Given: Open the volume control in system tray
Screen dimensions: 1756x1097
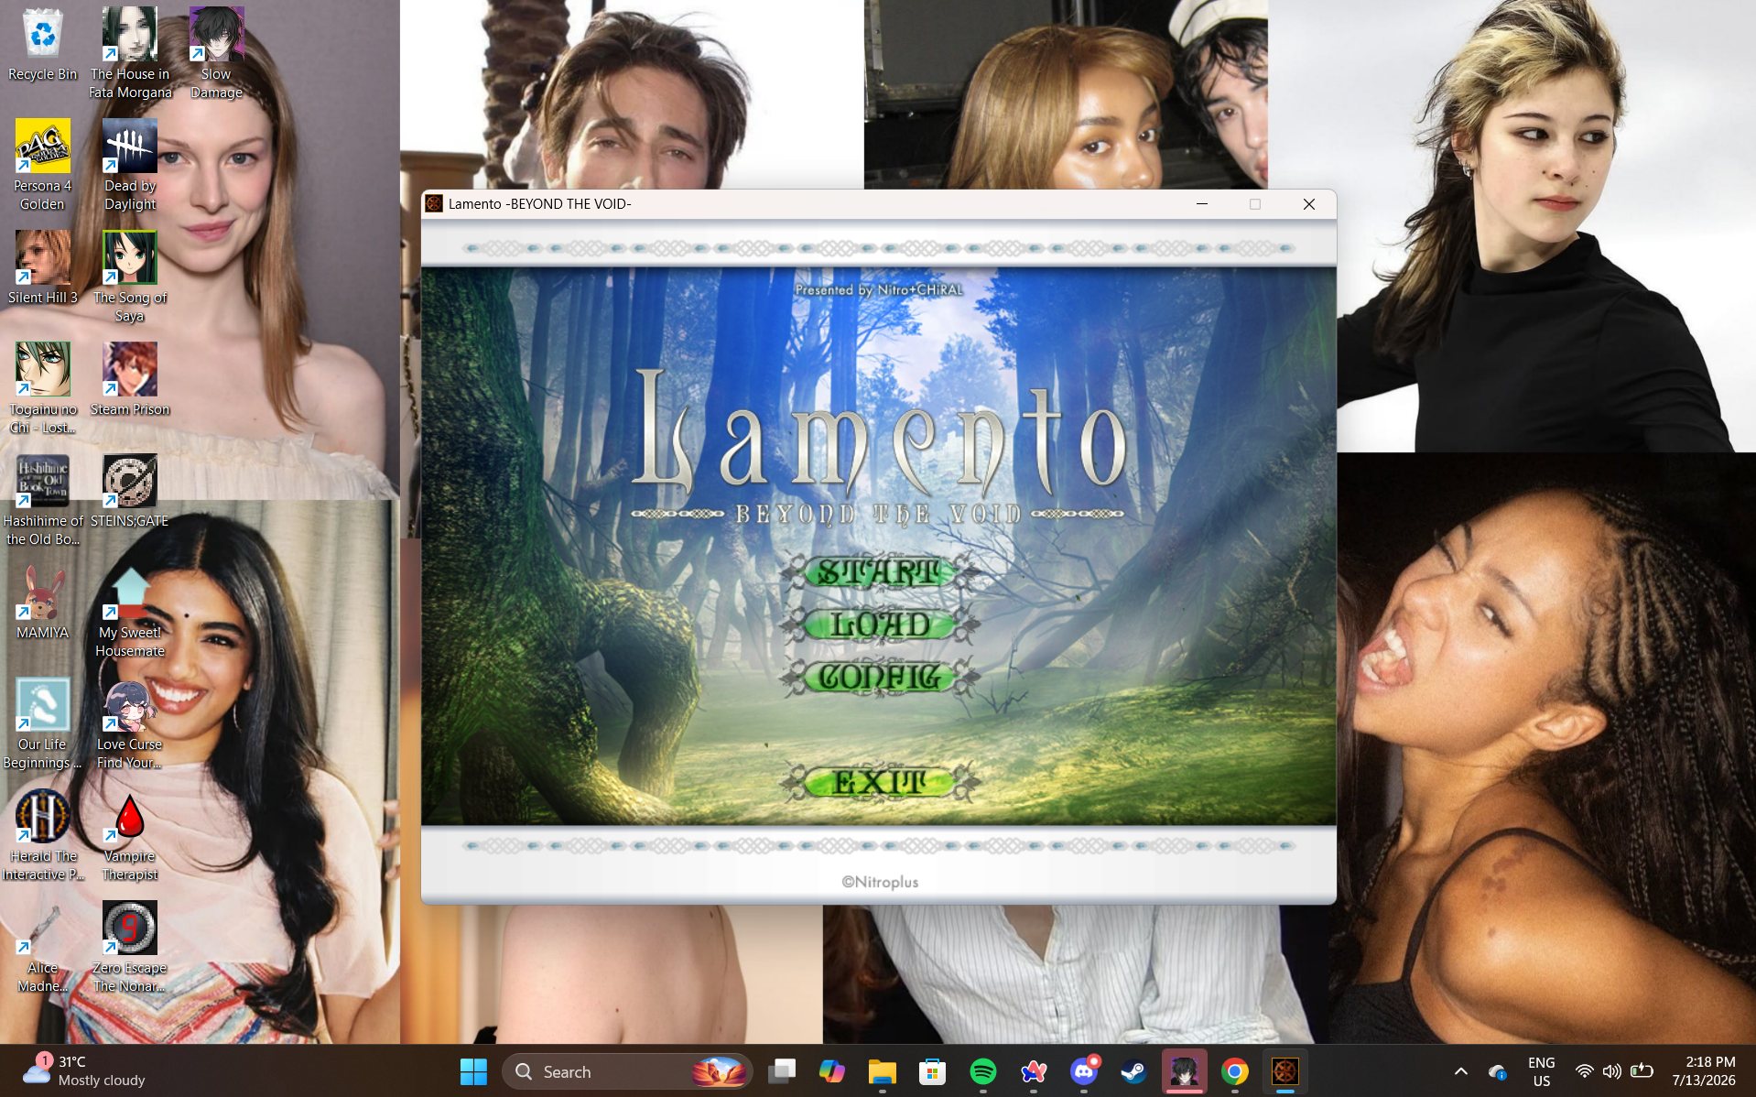Looking at the screenshot, I should click(x=1612, y=1071).
